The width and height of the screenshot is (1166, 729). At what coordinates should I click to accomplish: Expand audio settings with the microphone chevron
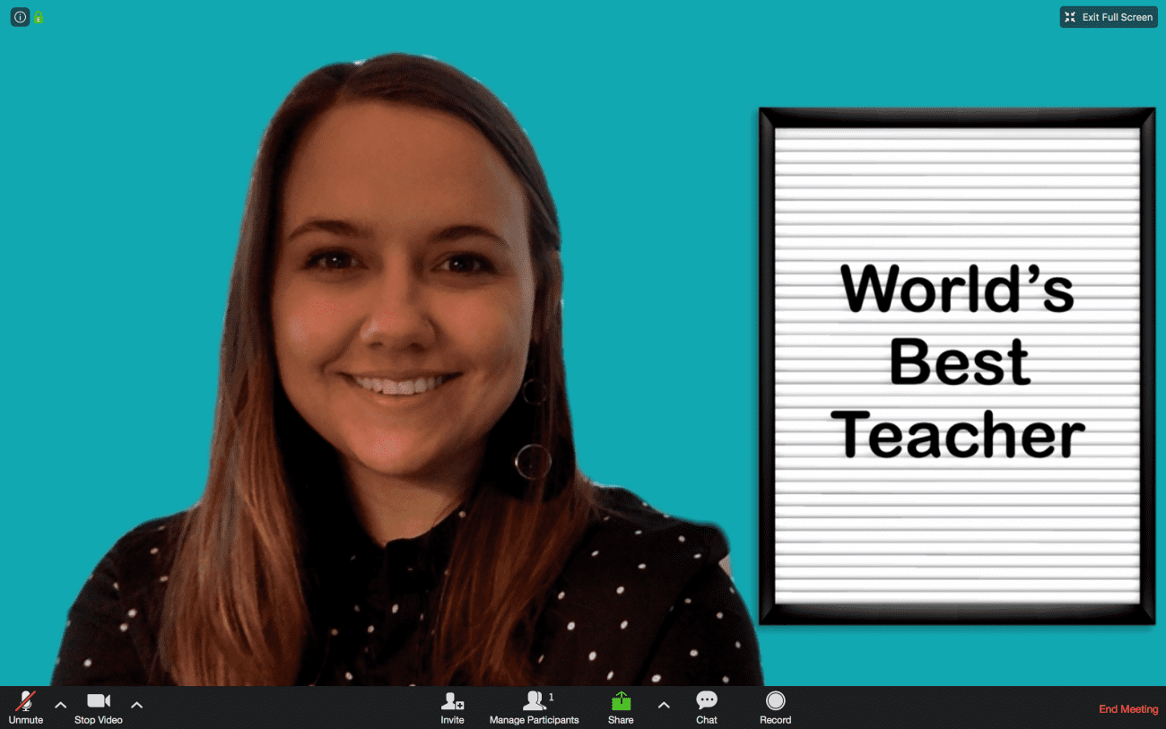pos(60,706)
